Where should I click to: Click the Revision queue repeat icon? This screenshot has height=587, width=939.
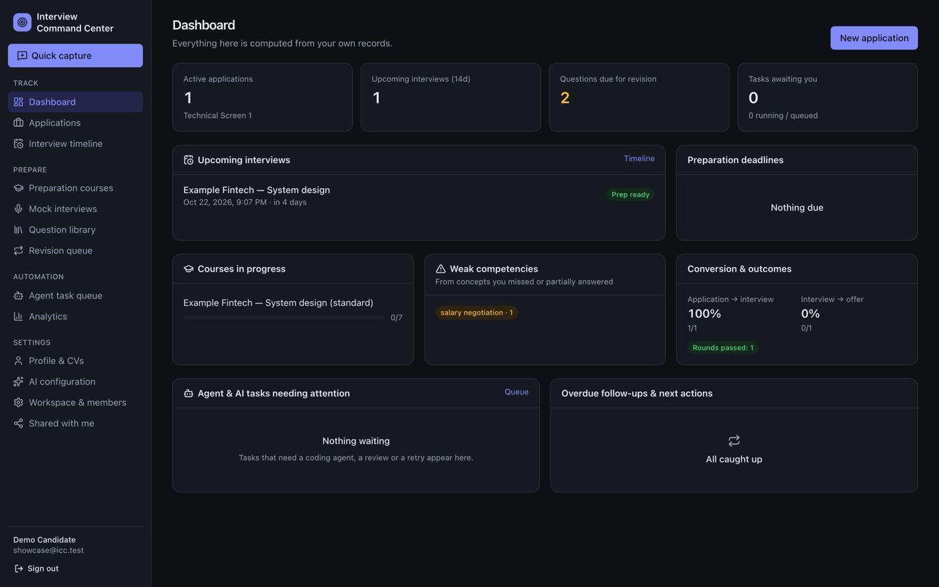[x=18, y=250]
